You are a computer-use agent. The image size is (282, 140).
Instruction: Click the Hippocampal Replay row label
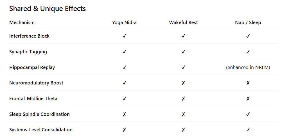tap(32, 68)
